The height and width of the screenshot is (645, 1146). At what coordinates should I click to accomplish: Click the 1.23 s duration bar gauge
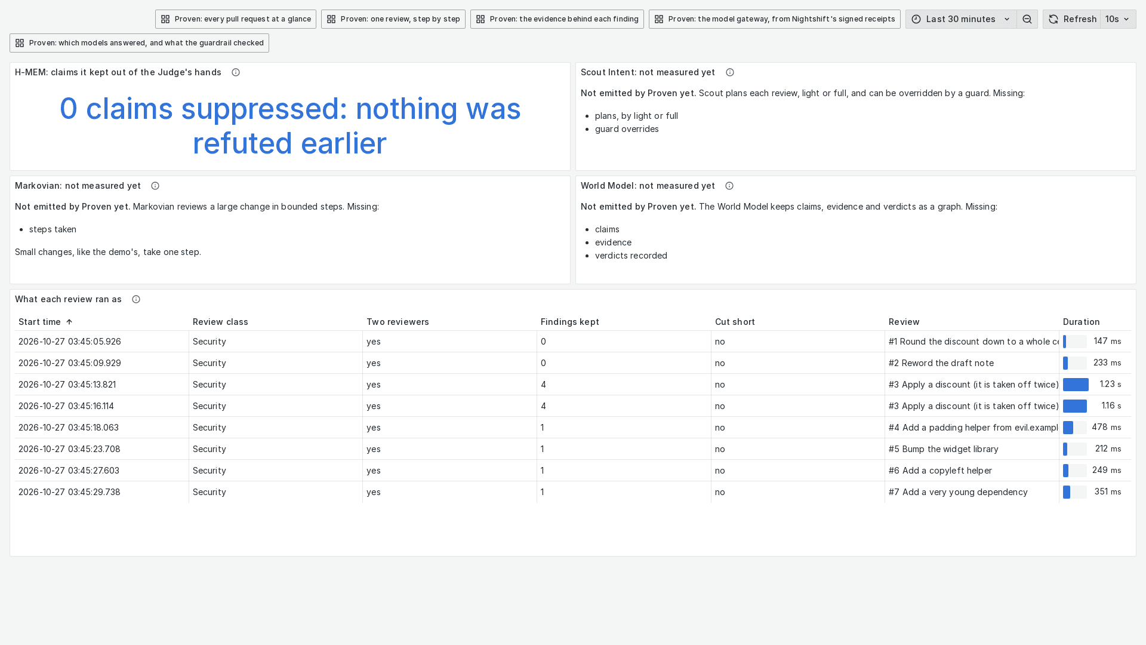tap(1076, 385)
